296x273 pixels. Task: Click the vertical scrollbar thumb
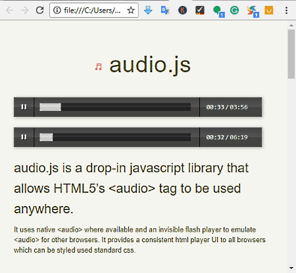pyautogui.click(x=291, y=54)
